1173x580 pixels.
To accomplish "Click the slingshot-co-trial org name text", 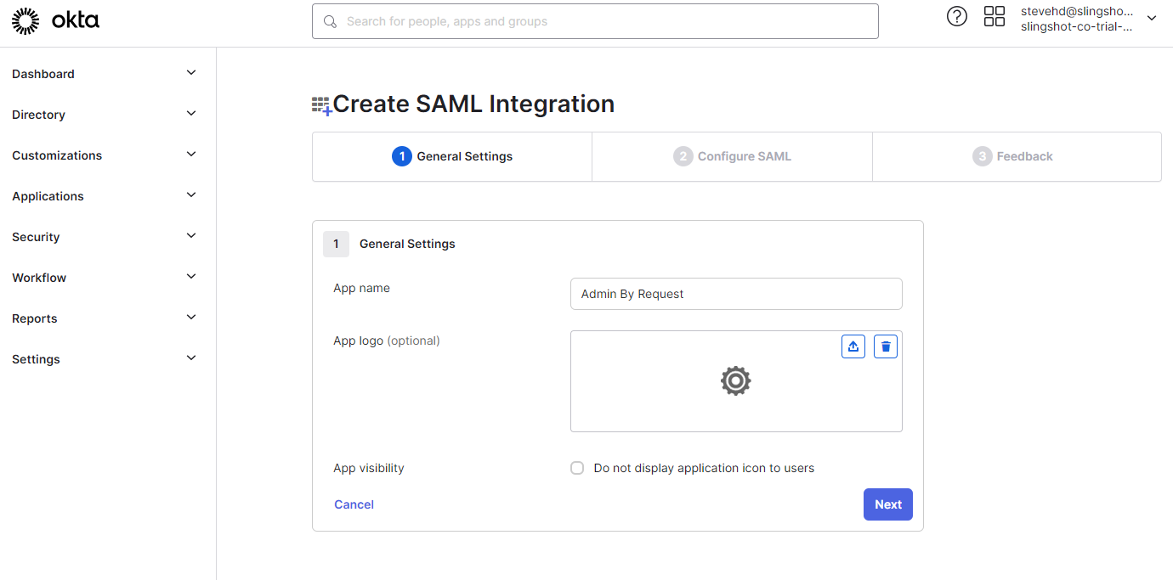I will [x=1077, y=26].
